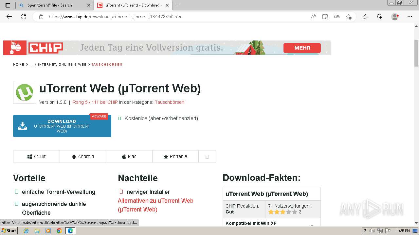Click the green uTorrent logo thumbnail
Screen dimensions: 419x235
click(x=25, y=92)
